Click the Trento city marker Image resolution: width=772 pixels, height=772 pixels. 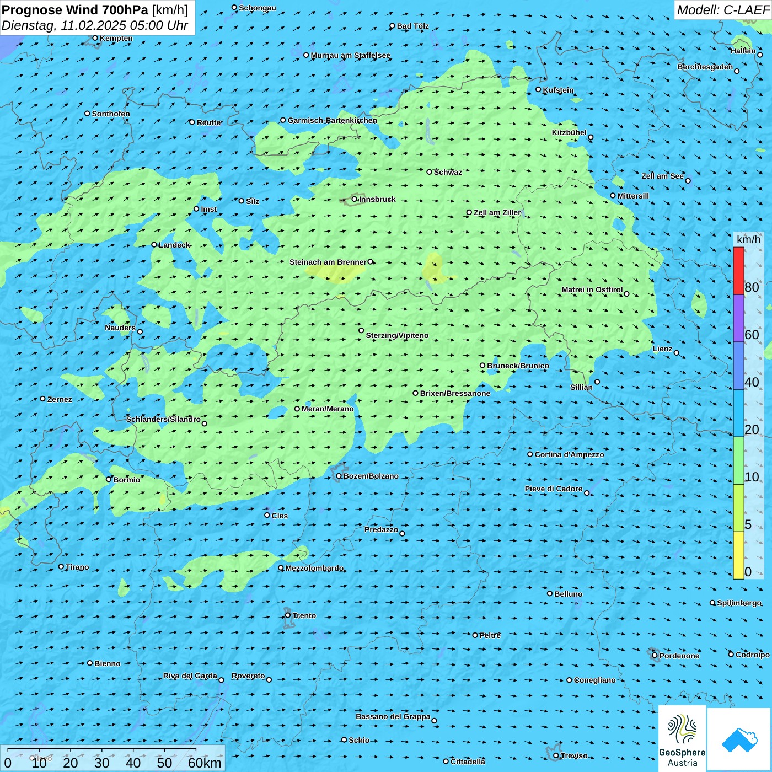point(288,615)
